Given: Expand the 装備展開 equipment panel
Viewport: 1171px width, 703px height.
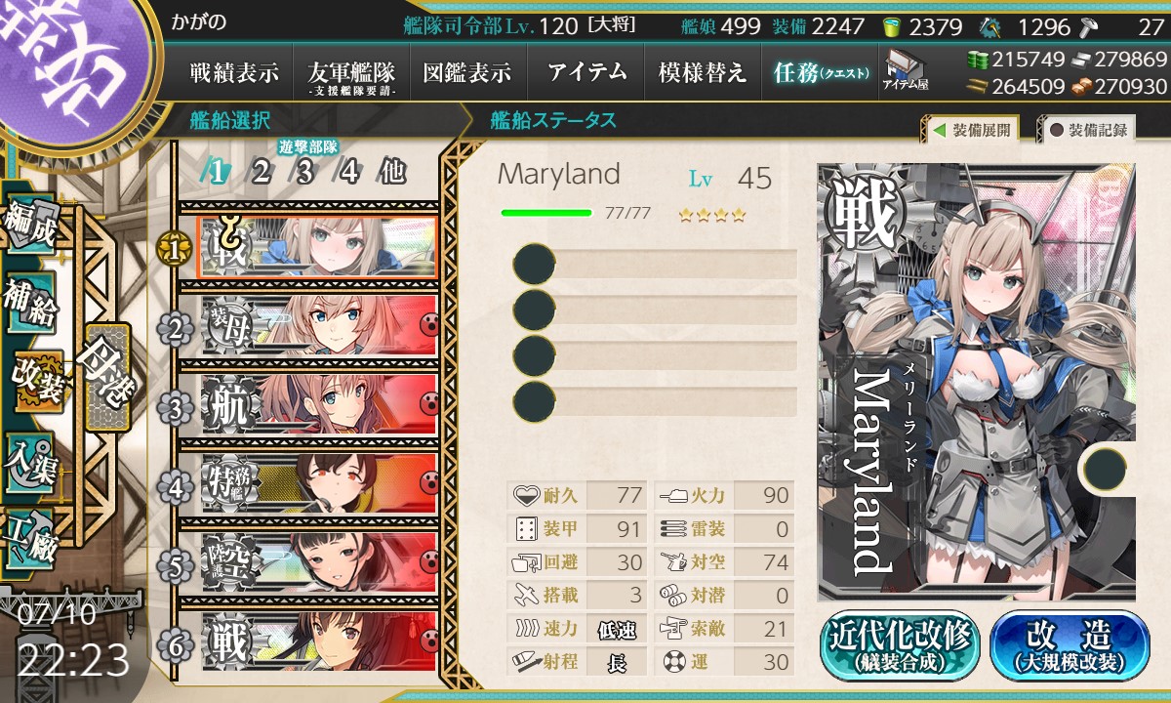Looking at the screenshot, I should click(x=971, y=129).
